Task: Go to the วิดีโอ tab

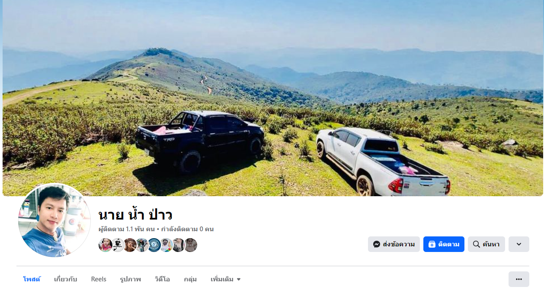Action: (162, 279)
